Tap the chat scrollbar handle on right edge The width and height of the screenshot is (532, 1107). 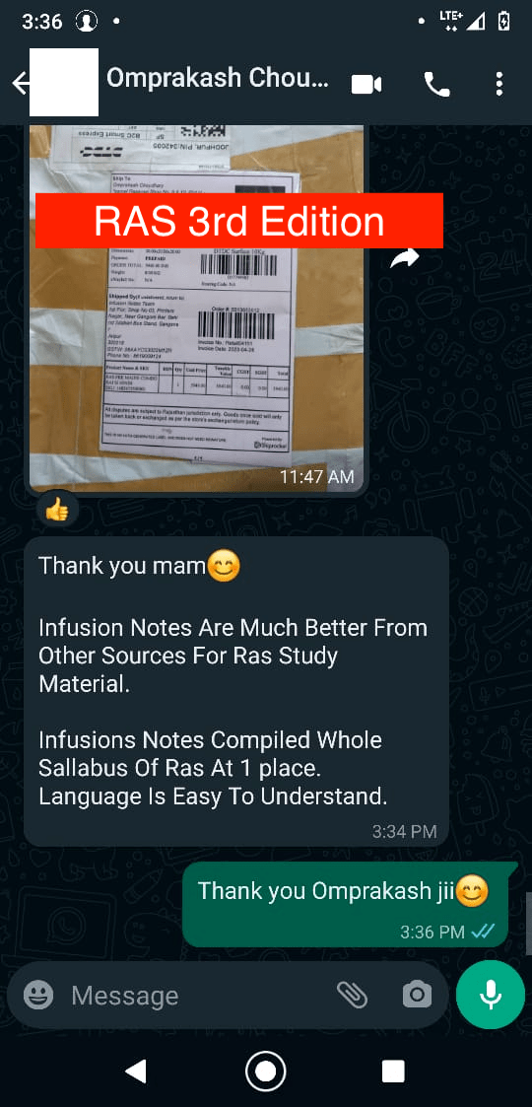[527, 924]
